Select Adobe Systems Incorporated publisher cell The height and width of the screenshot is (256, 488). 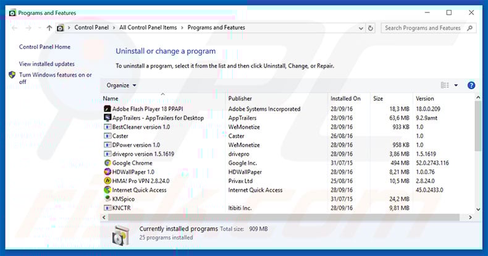(264, 109)
